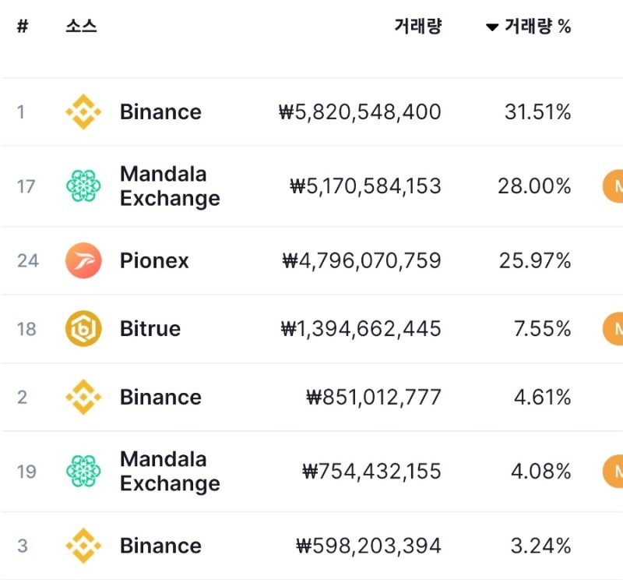623x580 pixels.
Task: Click the orange badge beside 28.00%
Action: (613, 186)
